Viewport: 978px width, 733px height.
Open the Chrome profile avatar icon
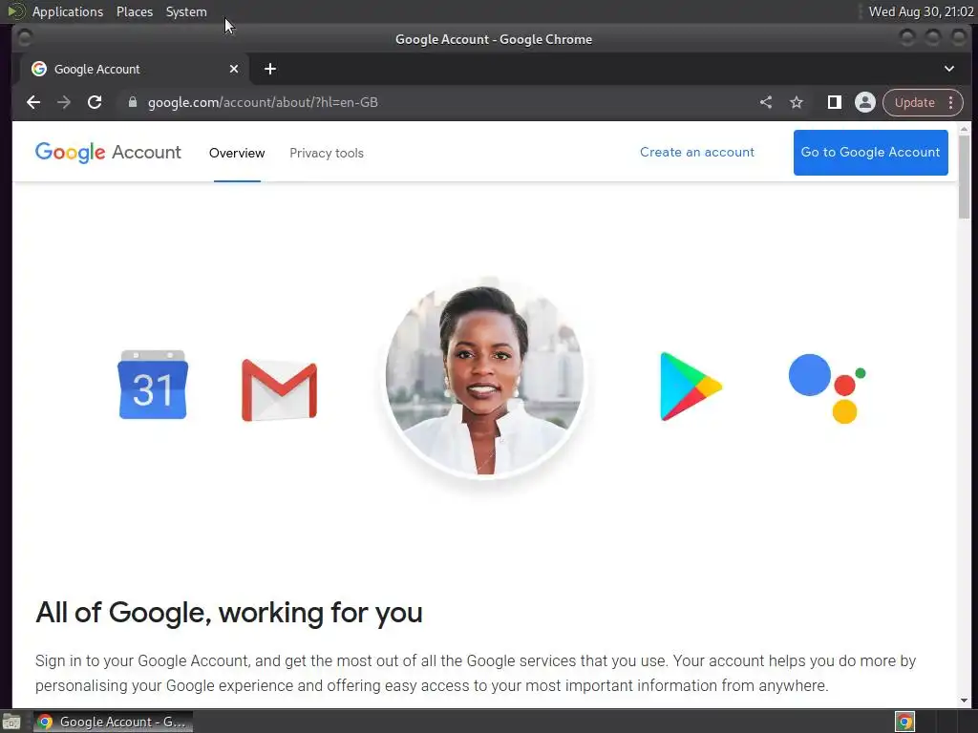pyautogui.click(x=865, y=102)
